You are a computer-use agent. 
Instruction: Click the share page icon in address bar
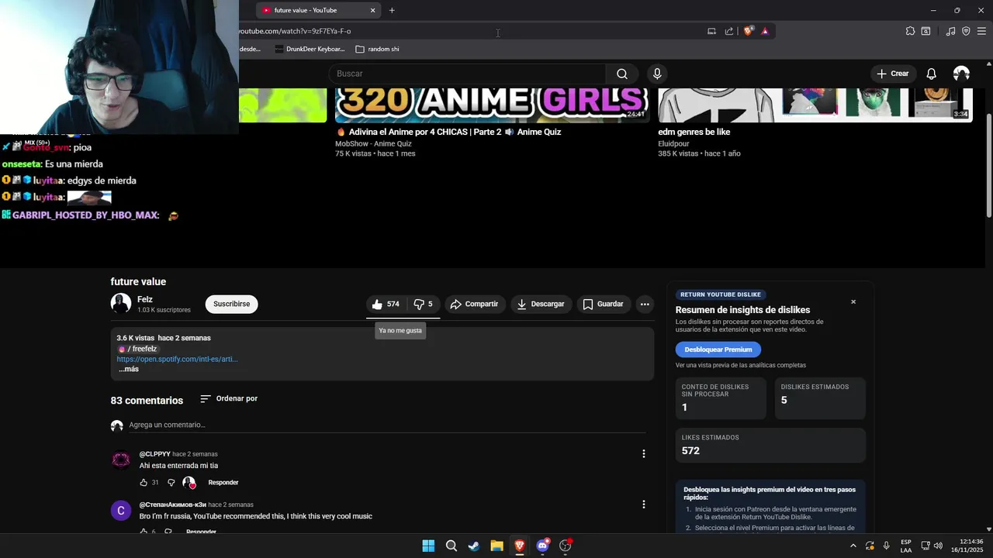[x=729, y=31]
